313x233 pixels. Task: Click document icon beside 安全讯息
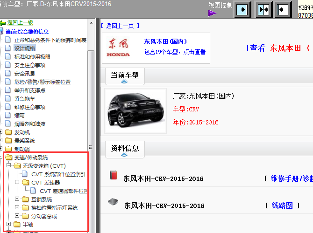click(x=7, y=73)
